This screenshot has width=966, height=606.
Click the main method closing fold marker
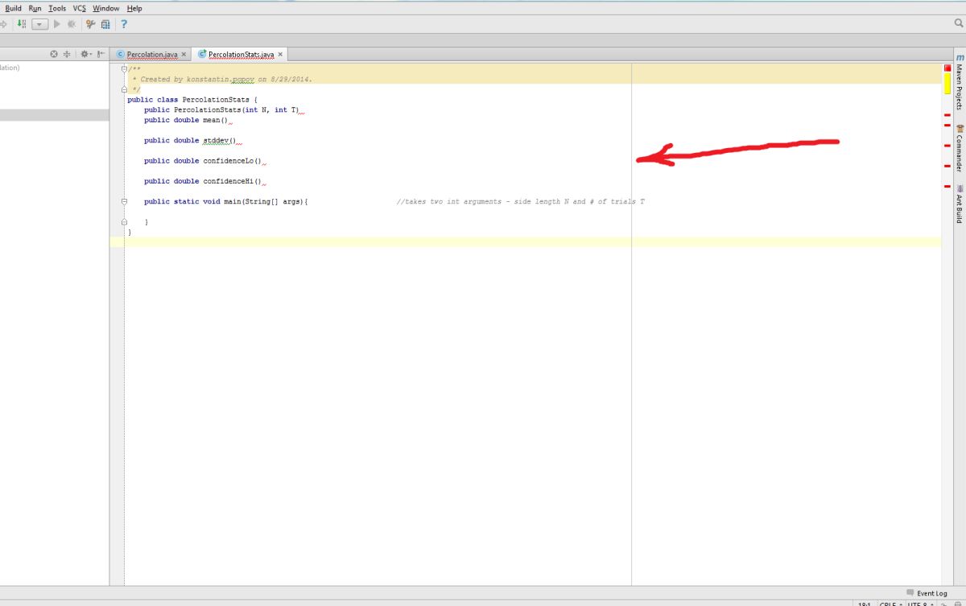point(124,221)
